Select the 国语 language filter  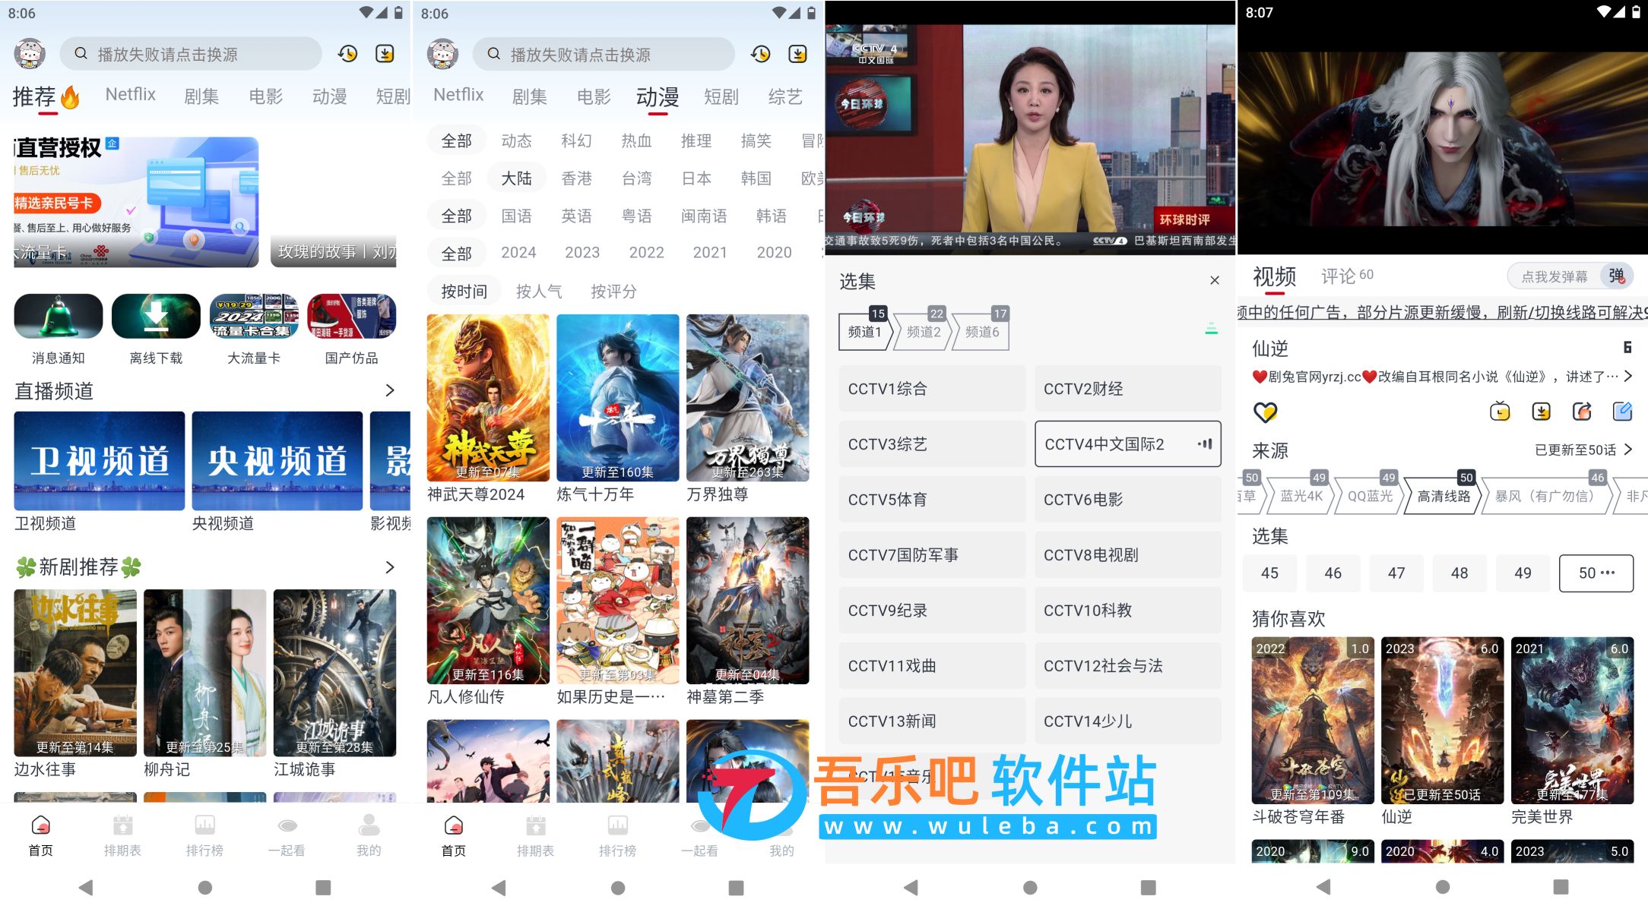click(x=516, y=216)
